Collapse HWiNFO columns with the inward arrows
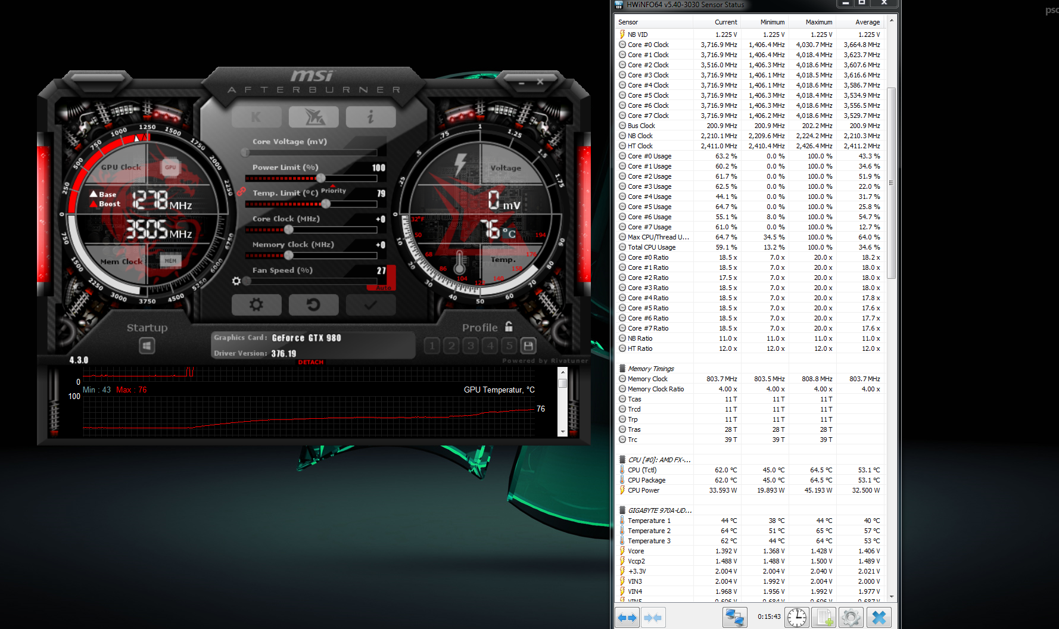 [x=653, y=617]
